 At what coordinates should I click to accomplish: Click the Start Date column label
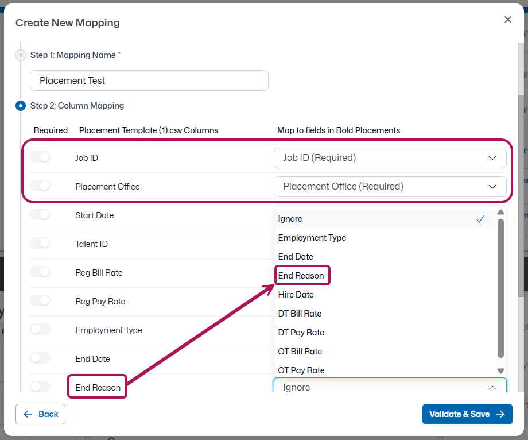pyautogui.click(x=94, y=215)
